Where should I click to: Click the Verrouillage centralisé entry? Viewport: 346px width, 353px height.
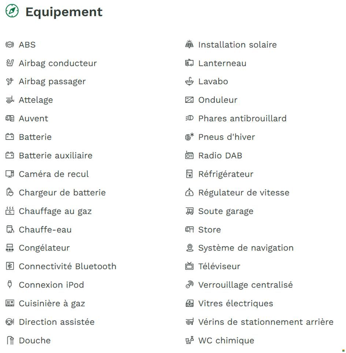245,285
